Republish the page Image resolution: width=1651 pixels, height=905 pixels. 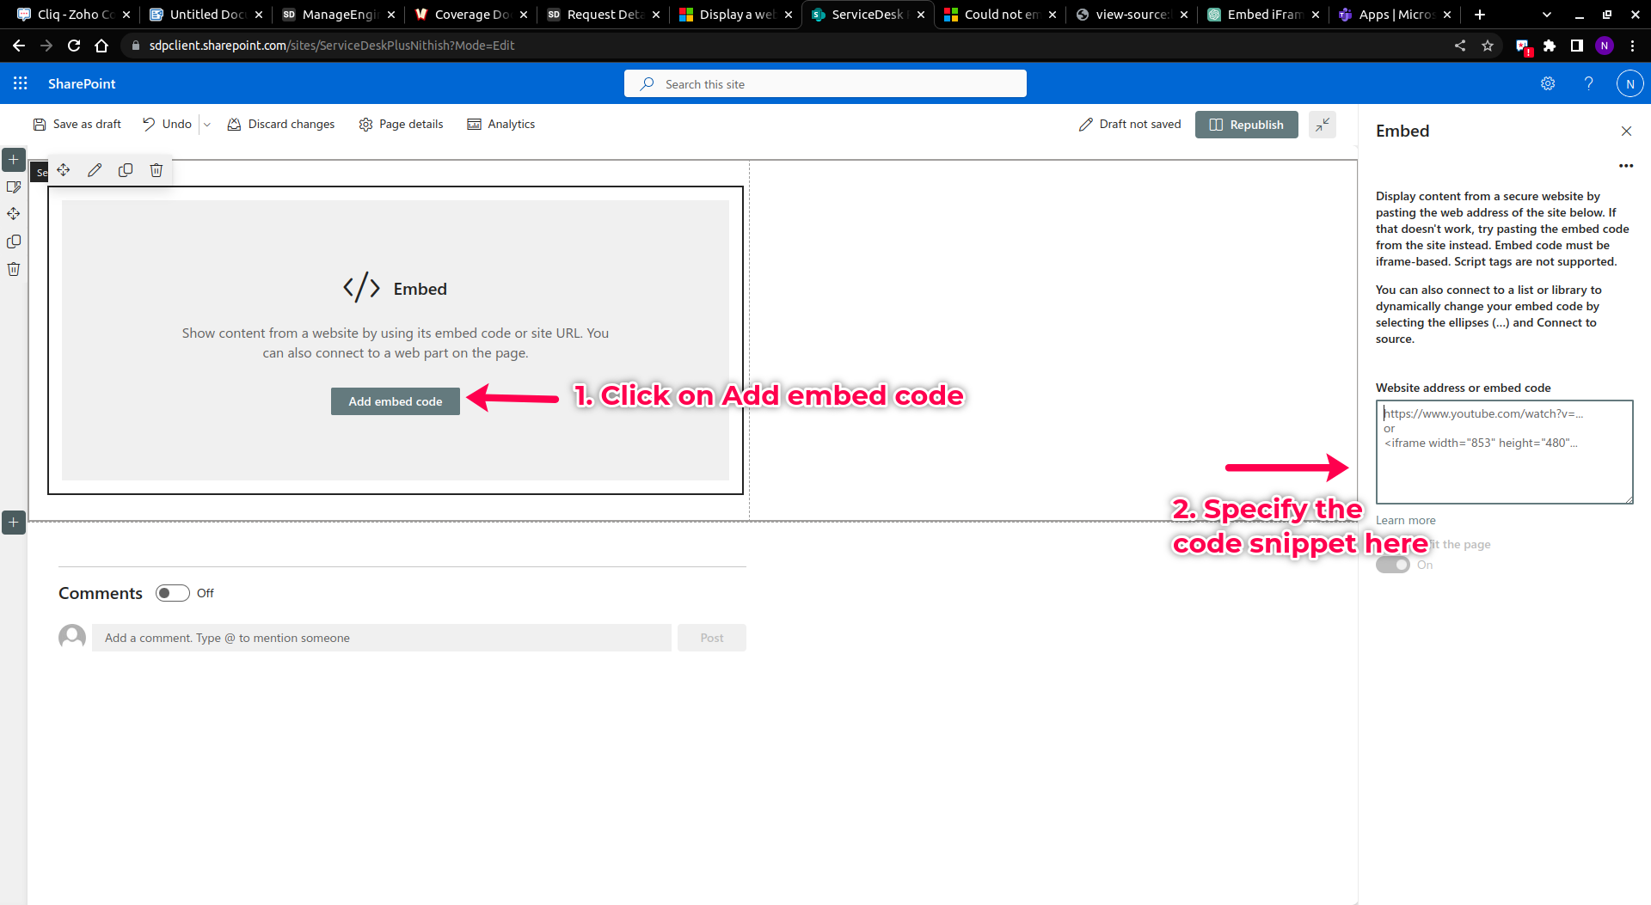coord(1246,125)
